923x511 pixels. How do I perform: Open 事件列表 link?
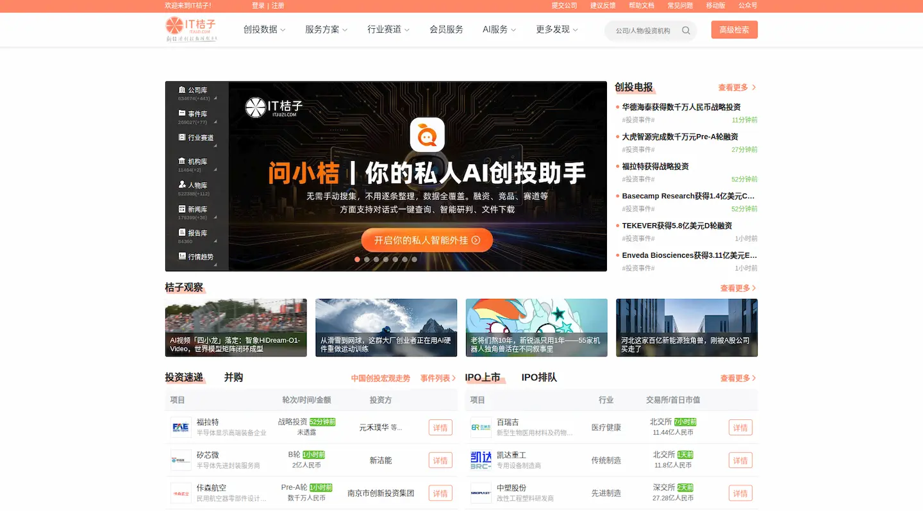coord(438,378)
